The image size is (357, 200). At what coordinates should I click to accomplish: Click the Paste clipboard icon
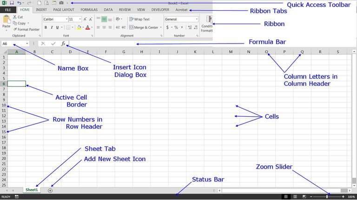click(7, 20)
